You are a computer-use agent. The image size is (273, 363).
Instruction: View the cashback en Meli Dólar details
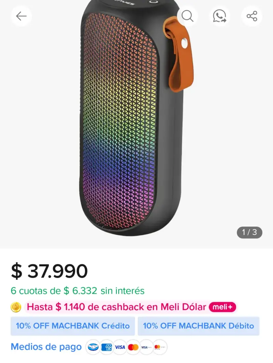click(116, 307)
